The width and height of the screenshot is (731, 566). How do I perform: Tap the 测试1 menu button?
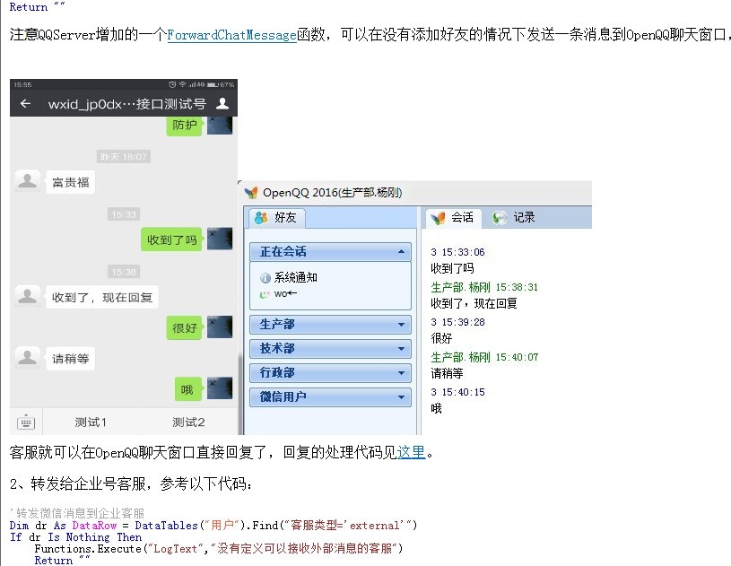click(91, 422)
